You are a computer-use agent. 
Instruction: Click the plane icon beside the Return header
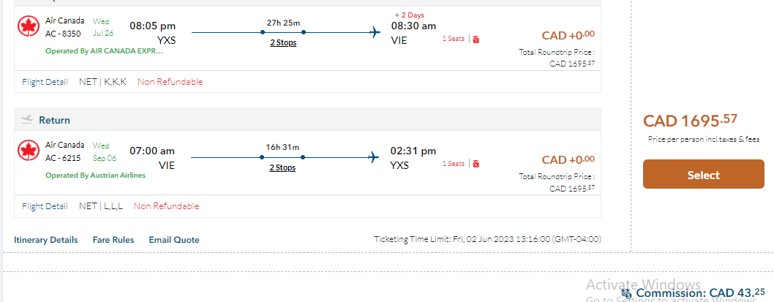(x=27, y=119)
